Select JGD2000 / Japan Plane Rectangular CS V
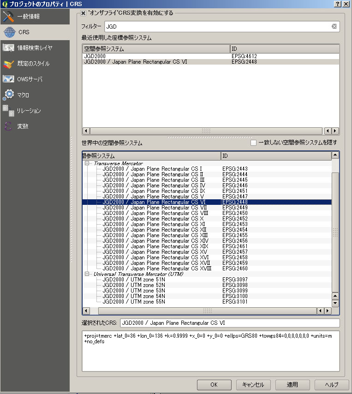Image resolution: width=352 pixels, height=394 pixels. coord(153,197)
